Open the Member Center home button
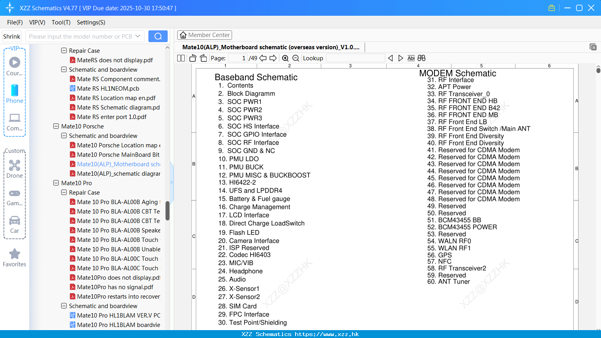 click(204, 35)
